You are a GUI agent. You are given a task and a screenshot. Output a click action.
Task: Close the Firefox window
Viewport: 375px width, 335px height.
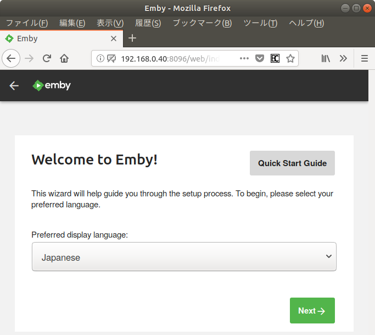coord(367,8)
